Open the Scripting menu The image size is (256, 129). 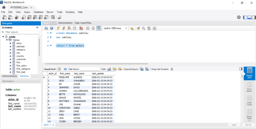70,12
